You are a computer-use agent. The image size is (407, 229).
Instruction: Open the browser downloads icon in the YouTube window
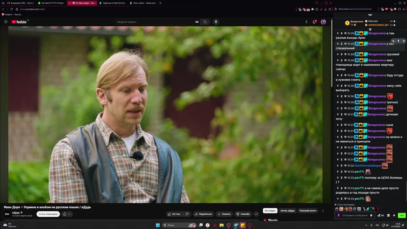[325, 9]
